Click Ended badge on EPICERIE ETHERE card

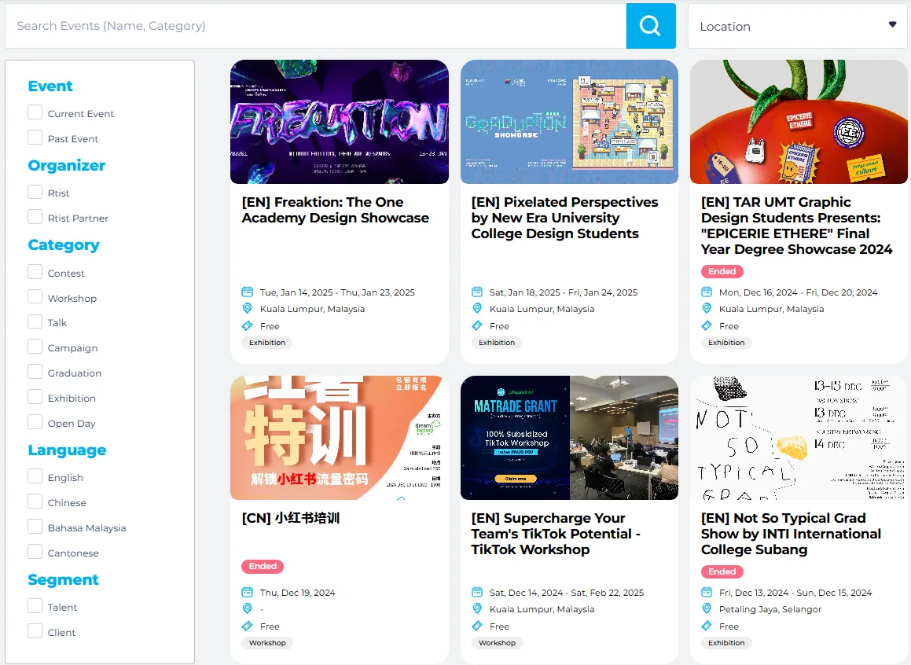pyautogui.click(x=722, y=271)
